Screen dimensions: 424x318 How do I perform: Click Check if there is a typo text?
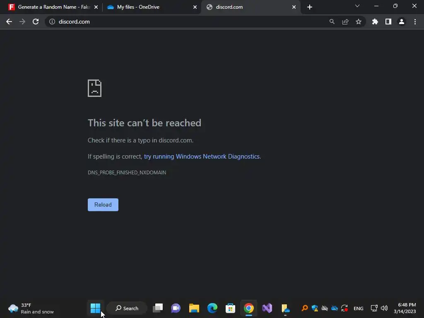[141, 140]
